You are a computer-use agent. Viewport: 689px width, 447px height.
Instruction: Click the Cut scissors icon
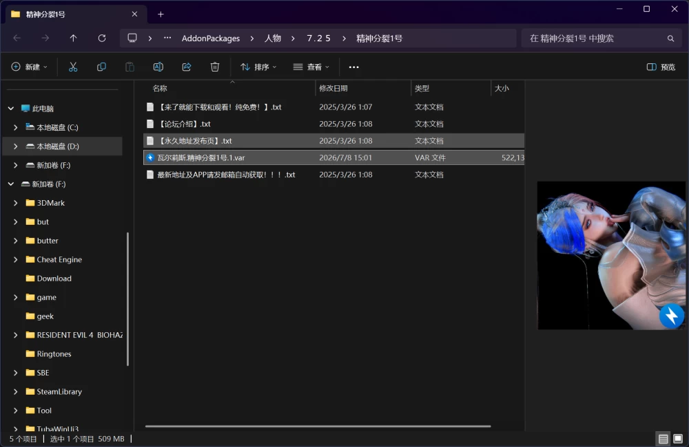[x=73, y=67]
